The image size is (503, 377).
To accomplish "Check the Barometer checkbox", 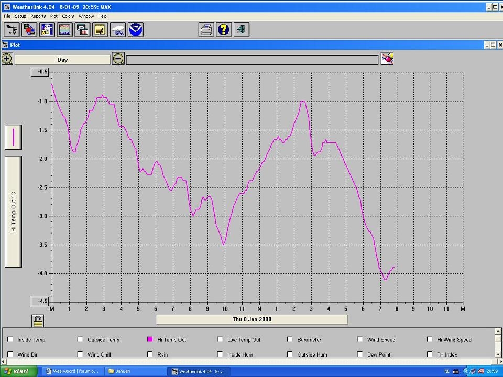I will tap(290, 339).
